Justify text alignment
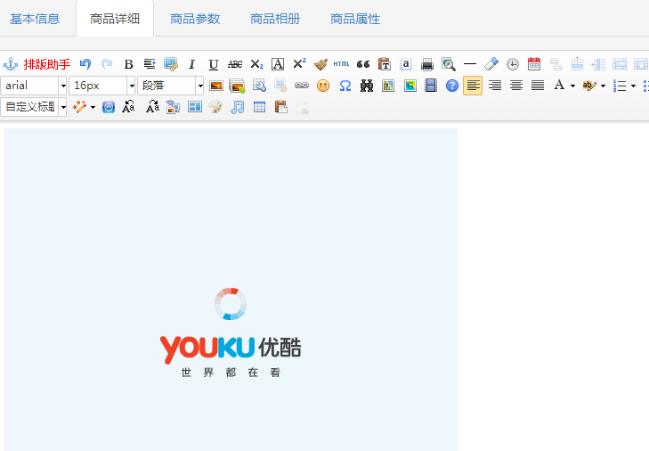 [538, 86]
